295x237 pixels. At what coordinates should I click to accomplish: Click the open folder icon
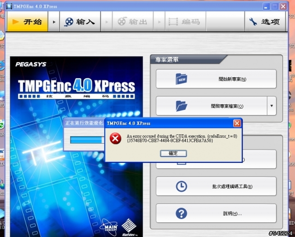click(181, 106)
